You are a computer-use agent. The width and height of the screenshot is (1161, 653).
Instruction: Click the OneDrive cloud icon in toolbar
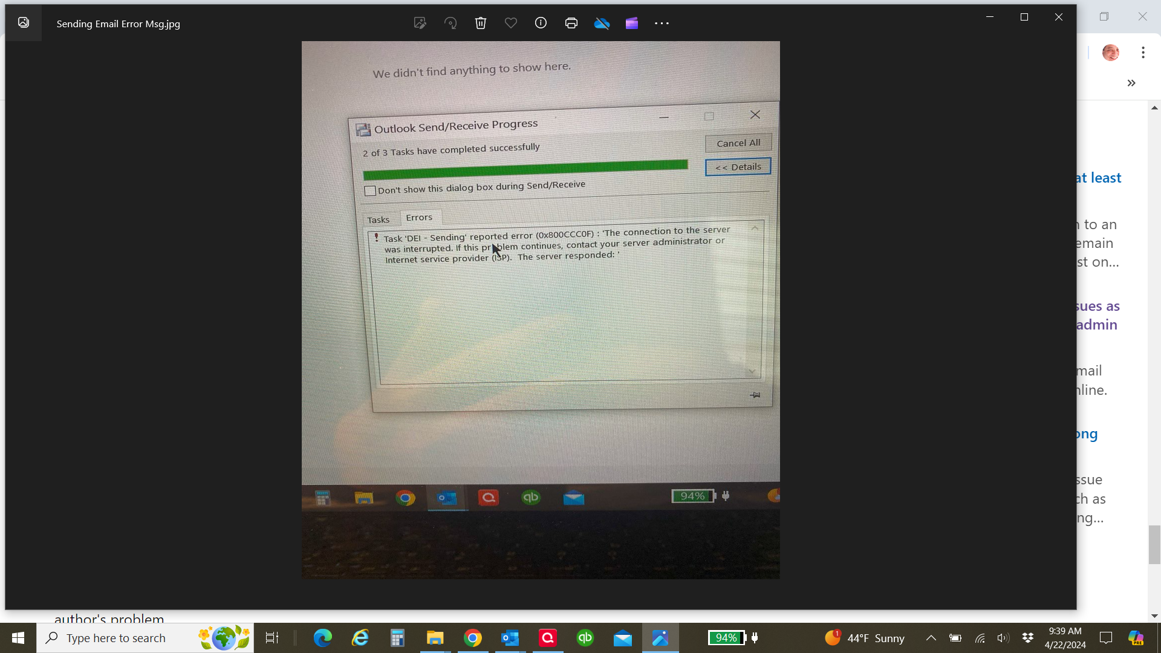pyautogui.click(x=602, y=24)
